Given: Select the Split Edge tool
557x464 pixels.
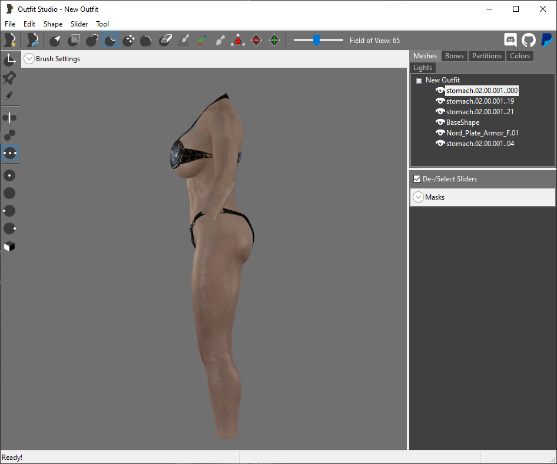Looking at the screenshot, I should click(274, 41).
